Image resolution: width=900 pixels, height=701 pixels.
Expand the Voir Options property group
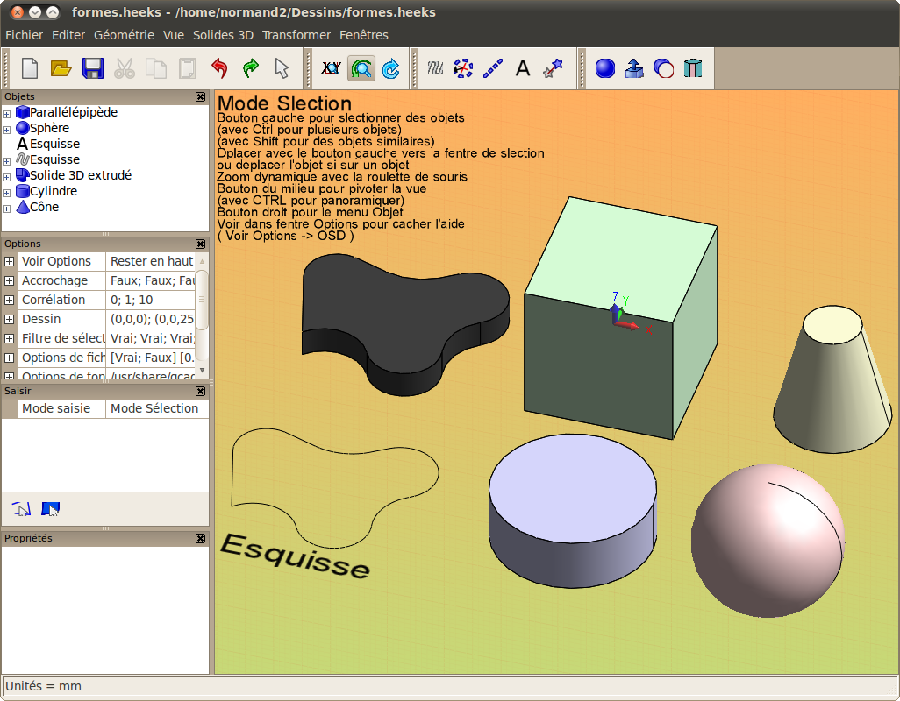tap(9, 261)
